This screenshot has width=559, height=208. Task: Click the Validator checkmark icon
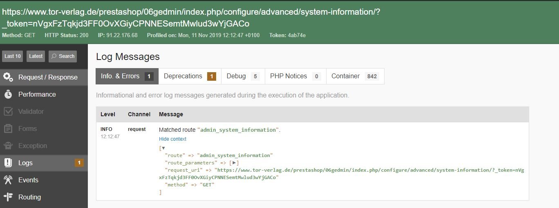pos(8,111)
